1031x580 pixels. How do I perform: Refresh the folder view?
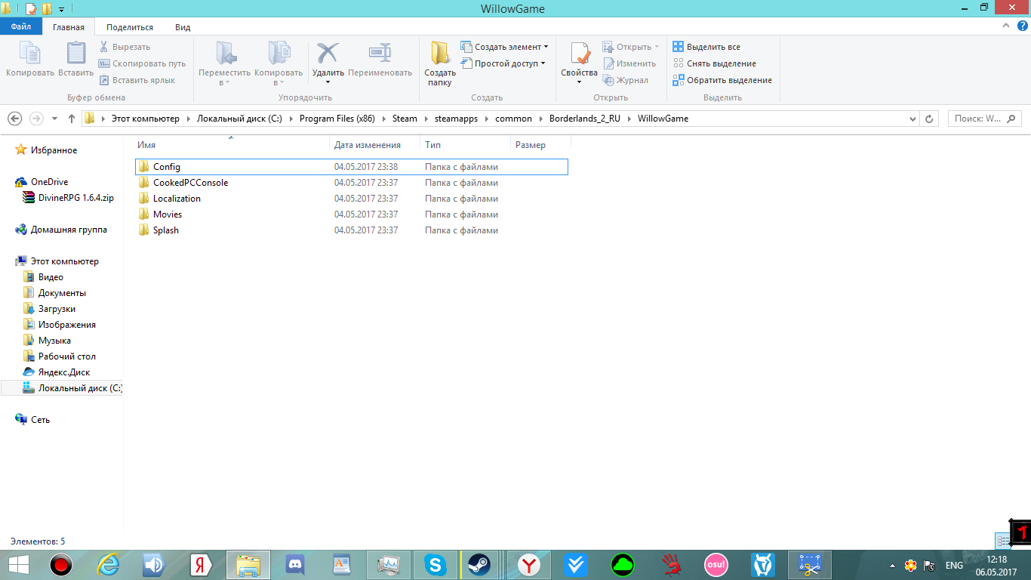(929, 119)
